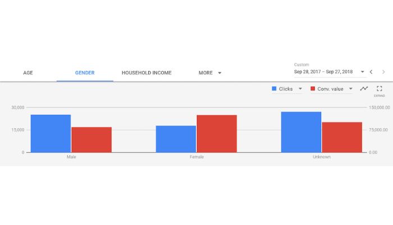Click the red Male conv. value bar
Image resolution: width=393 pixels, height=225 pixels.
pos(92,139)
